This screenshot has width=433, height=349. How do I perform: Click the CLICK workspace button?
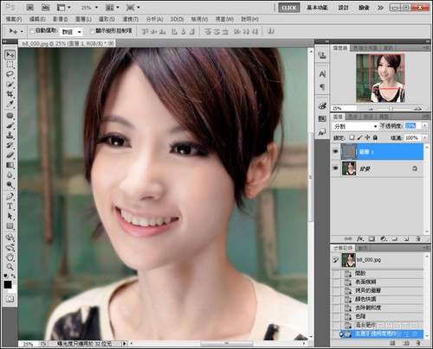pos(289,8)
